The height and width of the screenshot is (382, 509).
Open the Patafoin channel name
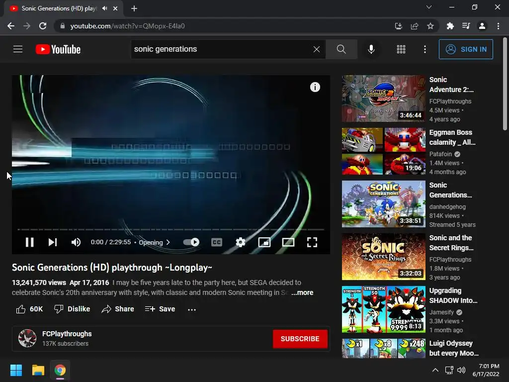pos(440,154)
